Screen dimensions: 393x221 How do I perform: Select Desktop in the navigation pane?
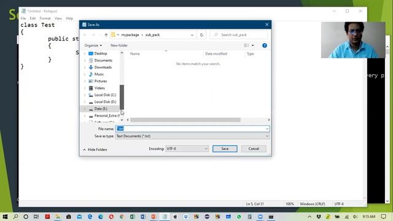click(101, 53)
